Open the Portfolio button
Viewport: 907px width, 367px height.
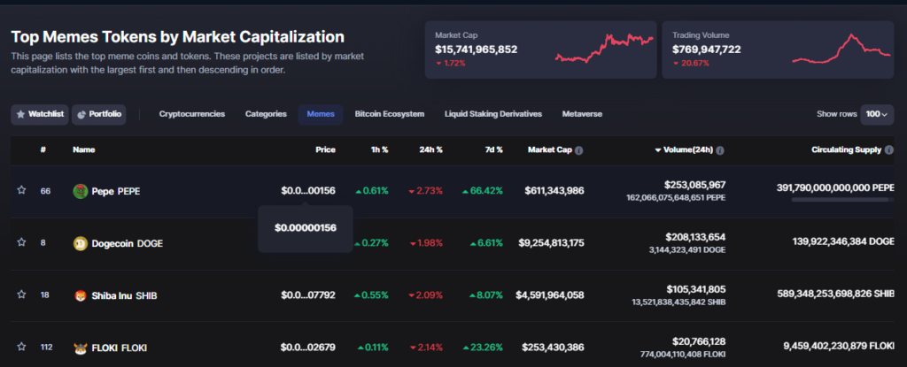tap(99, 114)
